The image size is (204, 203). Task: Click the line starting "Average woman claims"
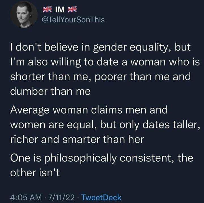coord(89,110)
